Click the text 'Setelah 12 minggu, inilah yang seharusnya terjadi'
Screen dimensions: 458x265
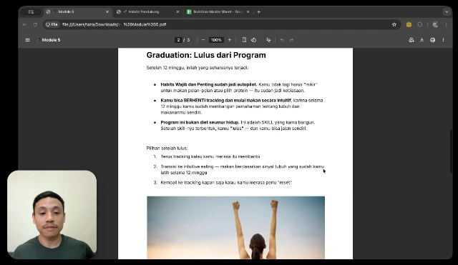(x=198, y=68)
